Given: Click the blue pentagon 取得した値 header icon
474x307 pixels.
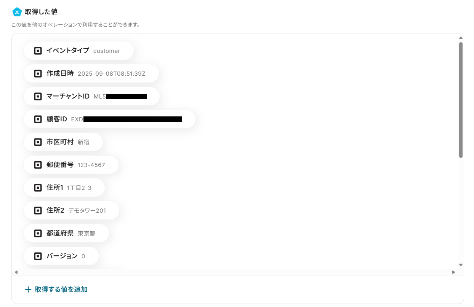Looking at the screenshot, I should [x=17, y=12].
